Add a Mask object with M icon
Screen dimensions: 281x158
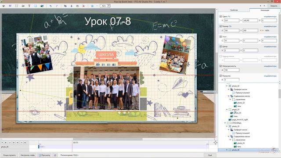(x=10, y=6)
